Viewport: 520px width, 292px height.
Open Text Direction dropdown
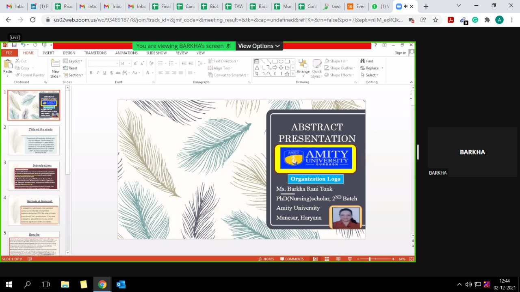click(x=223, y=61)
